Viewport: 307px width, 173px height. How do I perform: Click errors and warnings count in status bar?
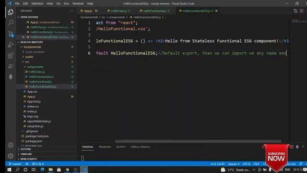[38, 164]
